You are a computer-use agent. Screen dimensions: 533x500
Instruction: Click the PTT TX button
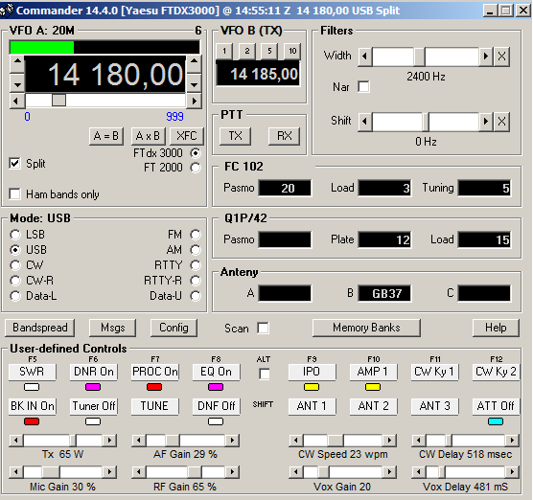click(235, 136)
